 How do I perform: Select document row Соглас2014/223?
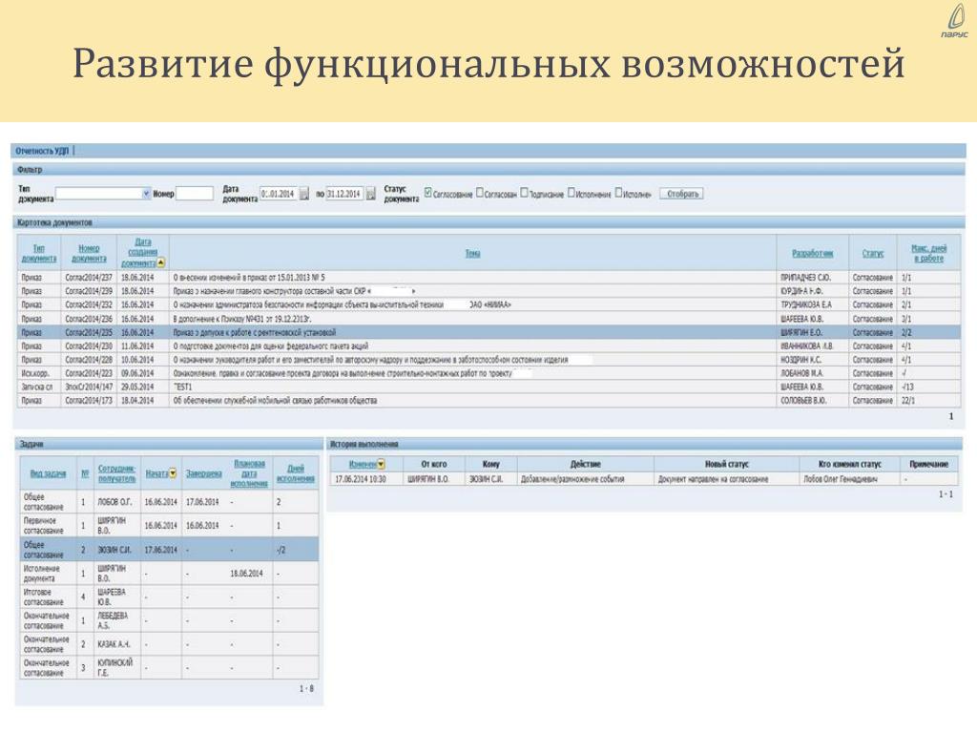tap(489, 373)
